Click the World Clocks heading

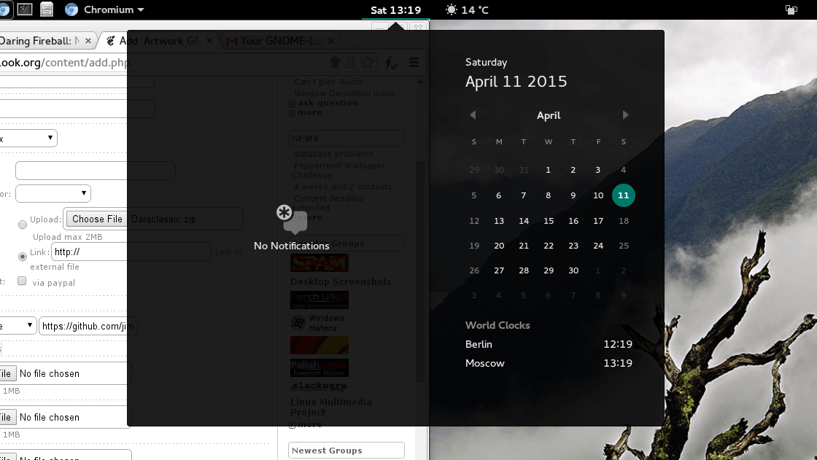point(497,325)
